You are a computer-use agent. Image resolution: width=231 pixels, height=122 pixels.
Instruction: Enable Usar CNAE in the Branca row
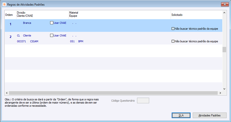click(52, 23)
